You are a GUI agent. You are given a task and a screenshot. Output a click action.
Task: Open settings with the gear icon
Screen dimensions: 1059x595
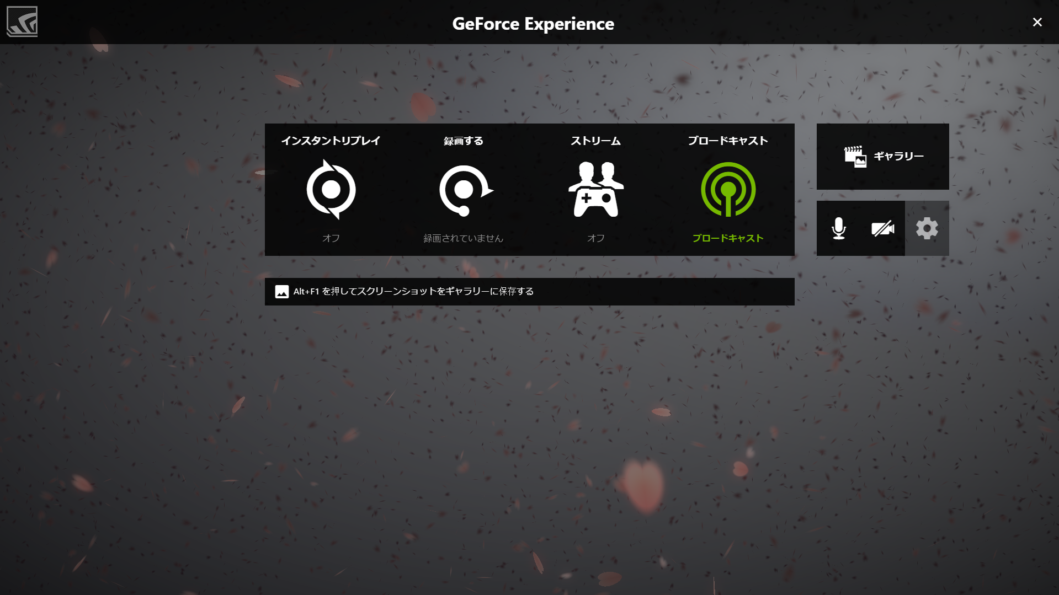point(927,228)
